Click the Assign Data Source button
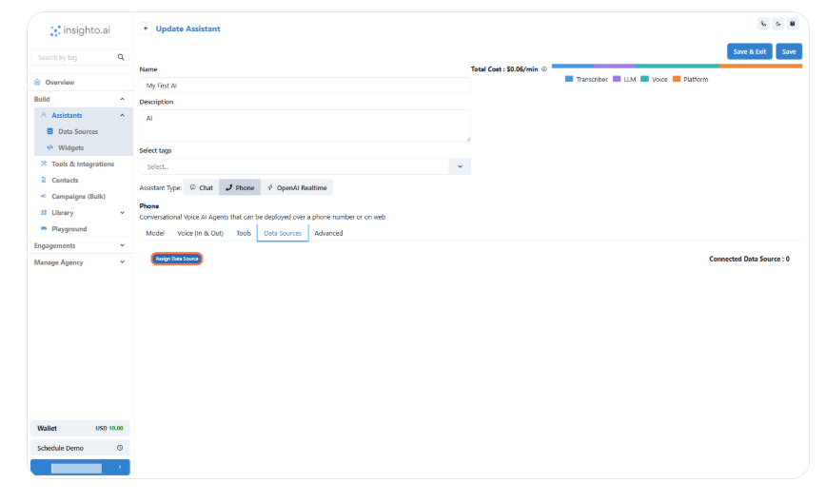Image resolution: width=826 pixels, height=502 pixels. pos(177,259)
